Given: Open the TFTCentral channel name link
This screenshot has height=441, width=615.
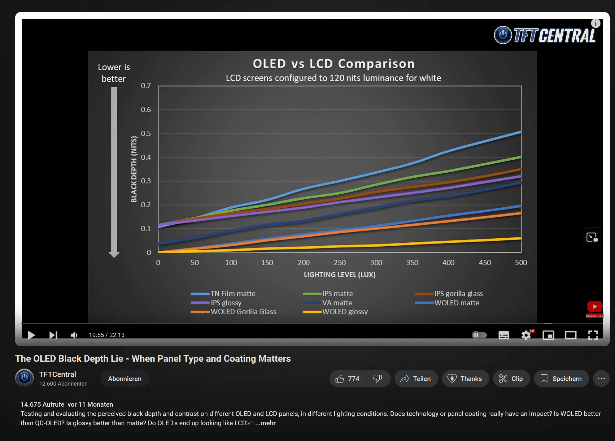Looking at the screenshot, I should [x=58, y=374].
